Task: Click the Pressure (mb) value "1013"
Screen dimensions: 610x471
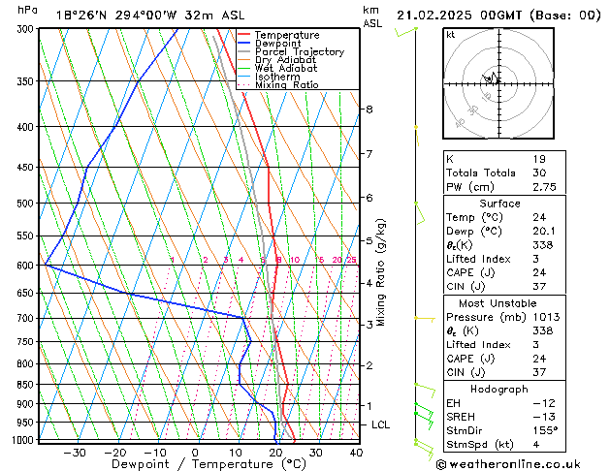Action: (546, 317)
